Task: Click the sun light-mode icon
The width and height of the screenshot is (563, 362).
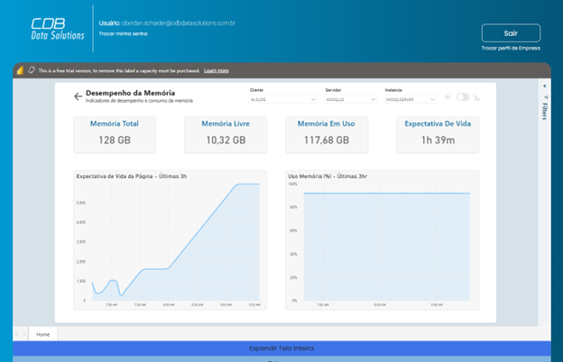Action: (x=447, y=97)
